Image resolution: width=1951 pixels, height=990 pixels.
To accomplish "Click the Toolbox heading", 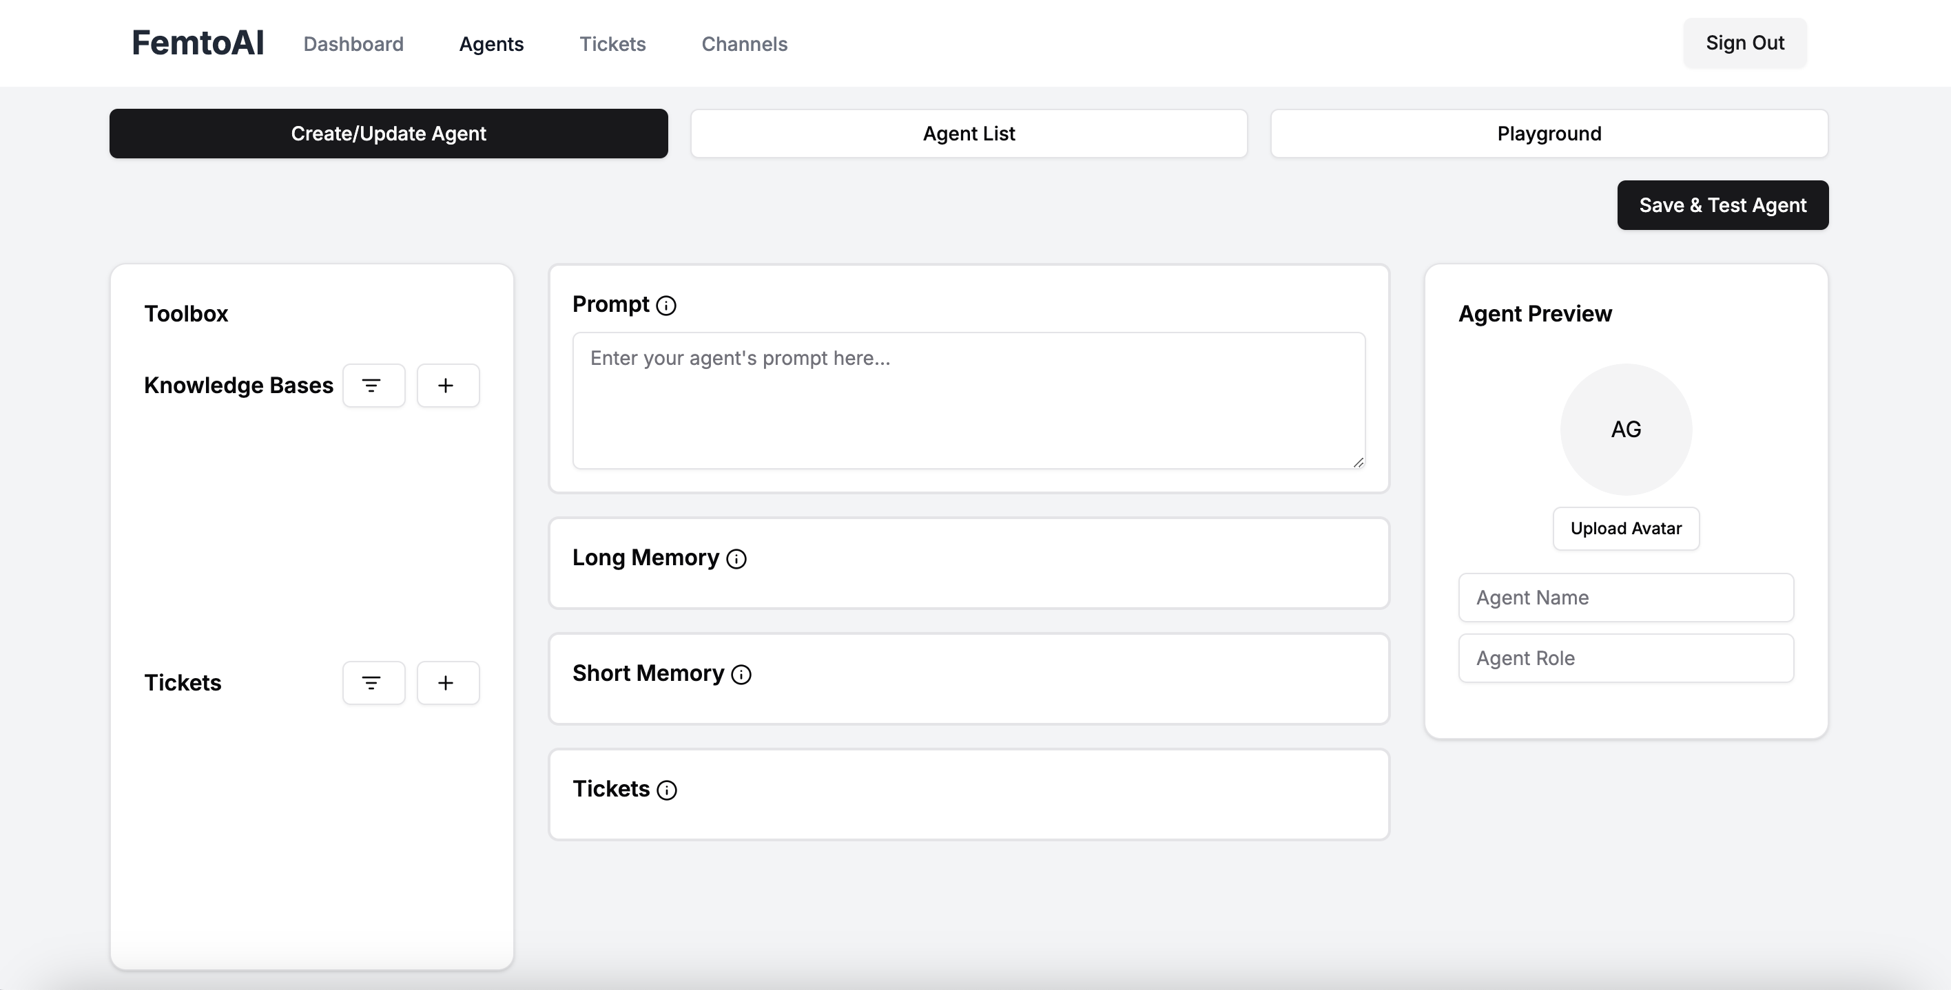I will coord(186,313).
